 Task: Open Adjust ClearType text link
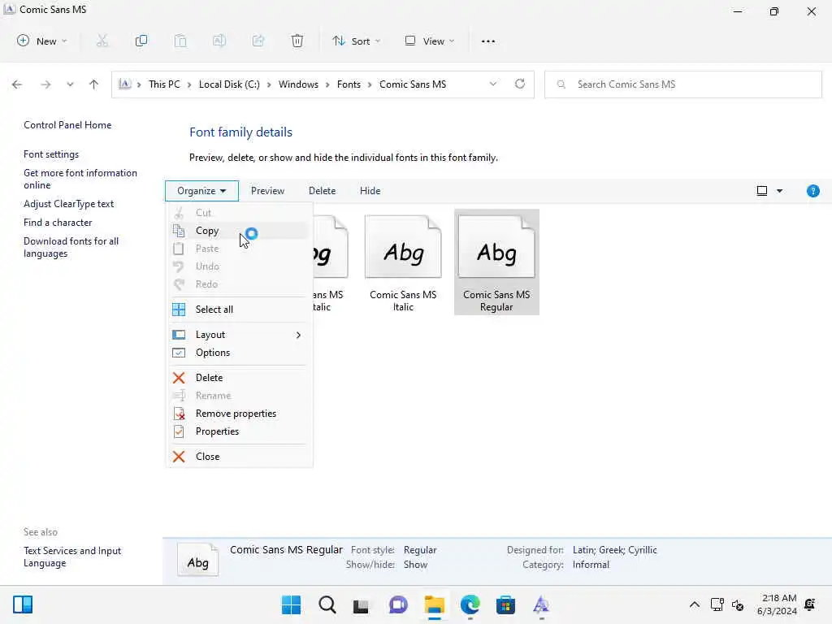click(x=68, y=204)
